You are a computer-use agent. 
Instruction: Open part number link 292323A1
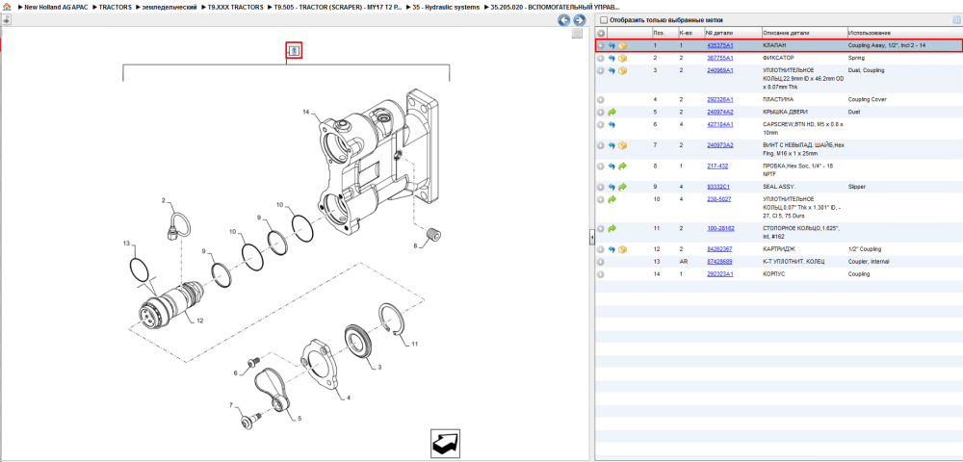point(720,273)
